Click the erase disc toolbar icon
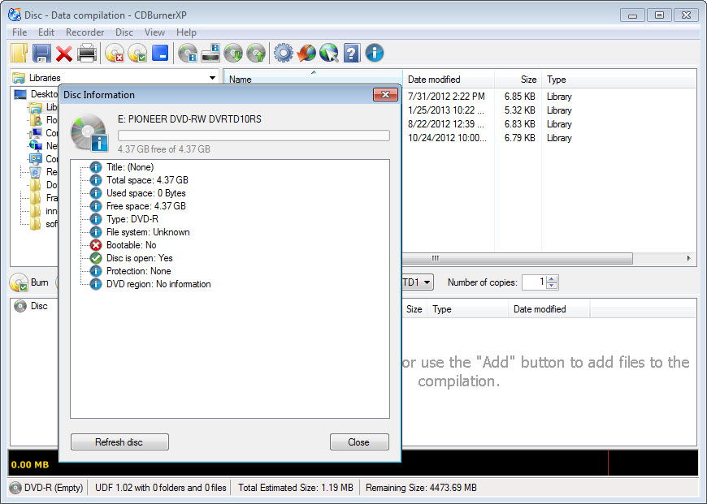The height and width of the screenshot is (504, 707). click(115, 53)
